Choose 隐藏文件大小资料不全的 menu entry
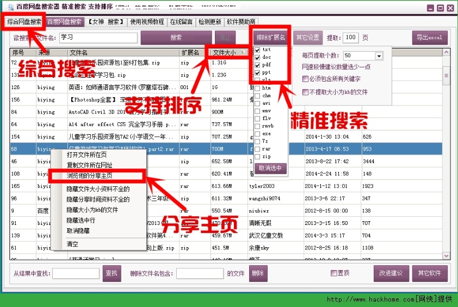 (x=98, y=189)
